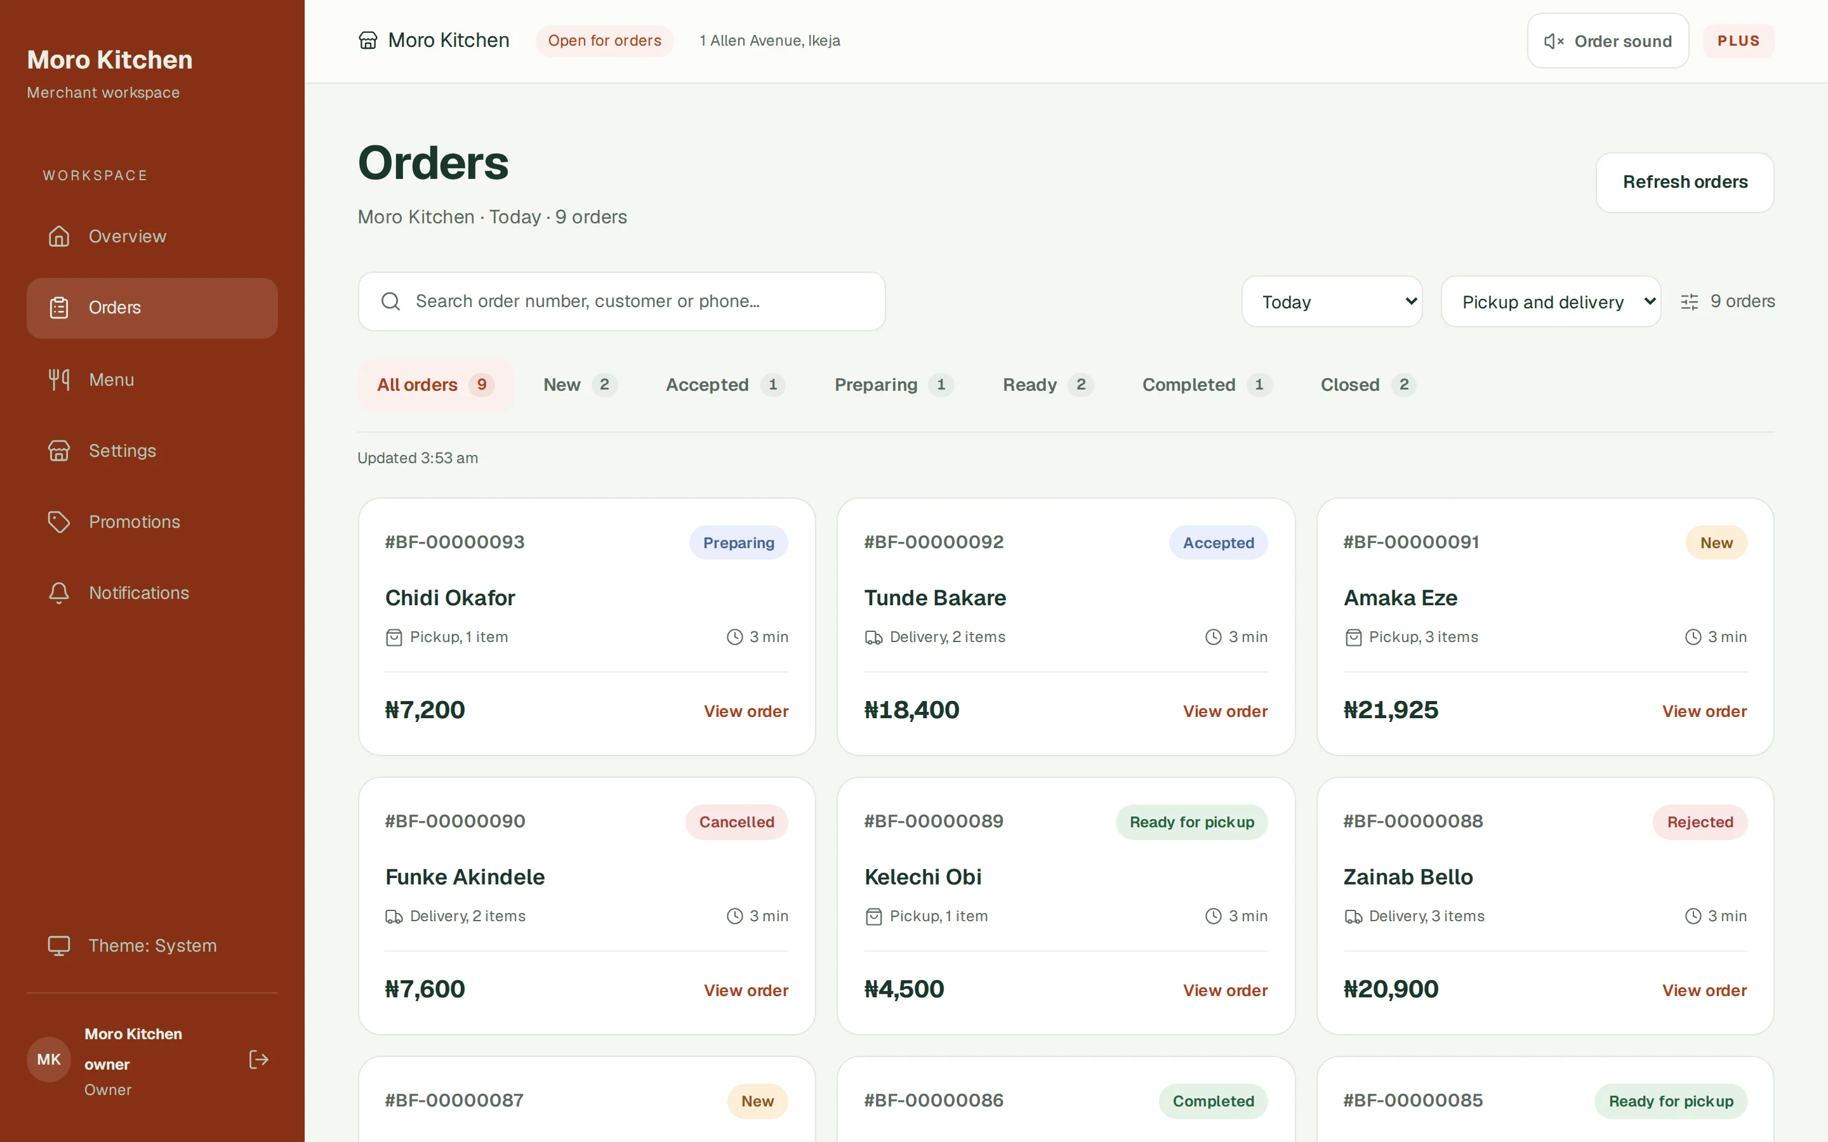Screen dimensions: 1828x1142
Task: Click order number #BF-00000085
Action: coord(1412,1101)
